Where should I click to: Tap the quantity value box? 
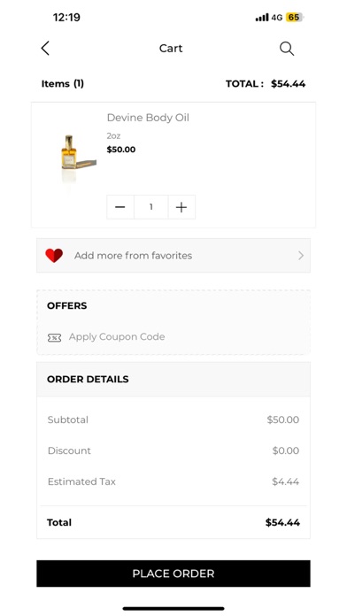coord(150,207)
